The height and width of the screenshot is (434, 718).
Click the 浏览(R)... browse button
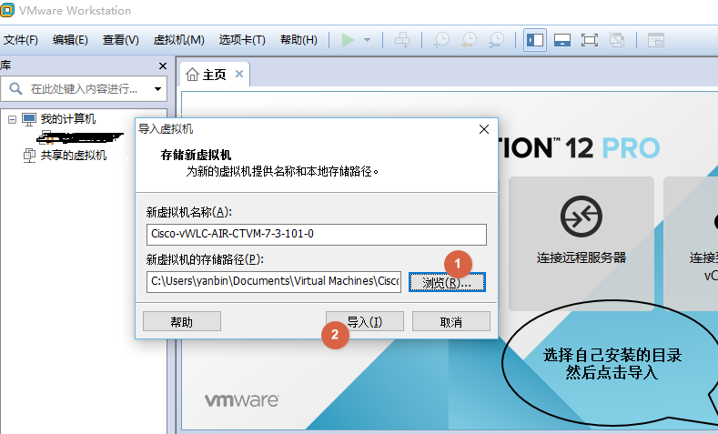point(447,282)
